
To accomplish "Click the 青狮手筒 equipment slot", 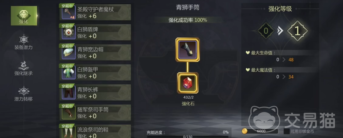I will (188, 50).
